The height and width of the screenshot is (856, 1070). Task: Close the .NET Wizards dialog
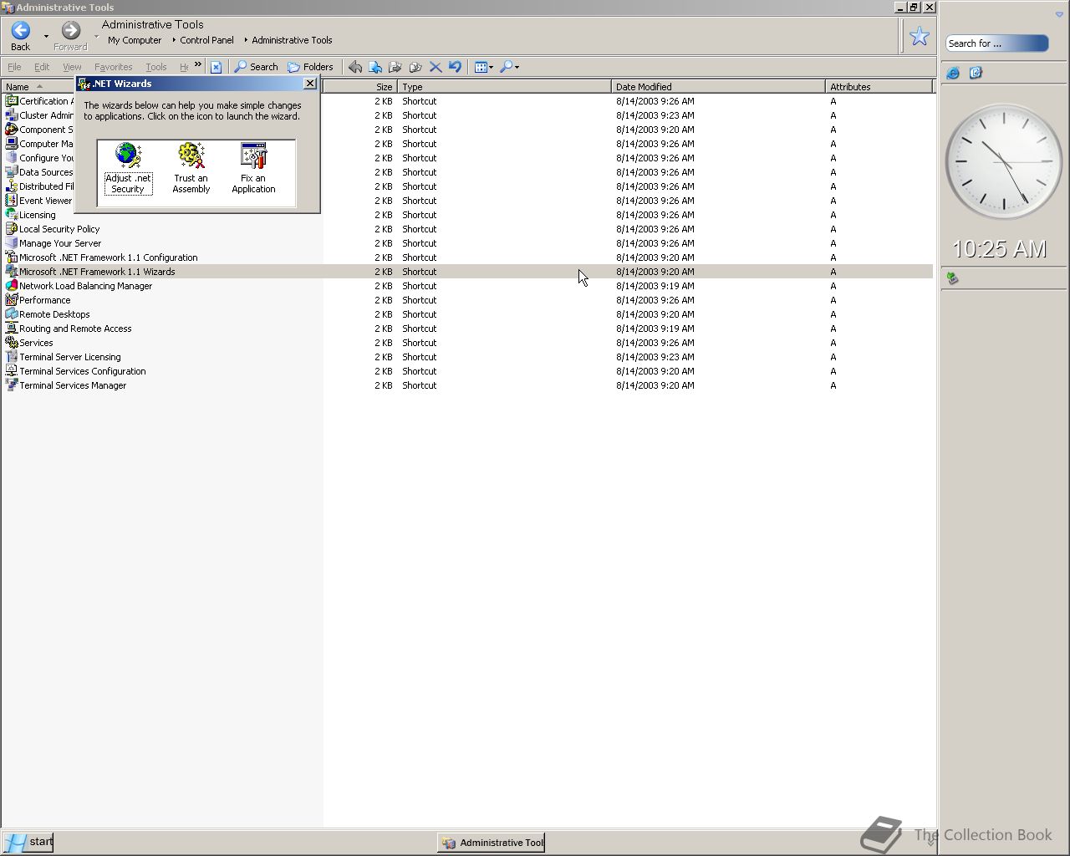pyautogui.click(x=310, y=84)
